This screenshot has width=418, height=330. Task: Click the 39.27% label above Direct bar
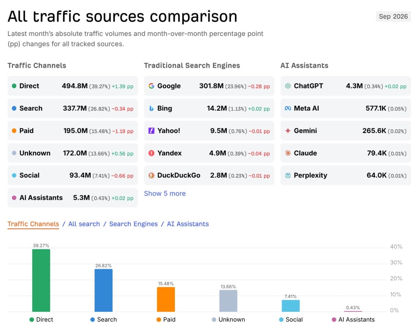tap(41, 245)
